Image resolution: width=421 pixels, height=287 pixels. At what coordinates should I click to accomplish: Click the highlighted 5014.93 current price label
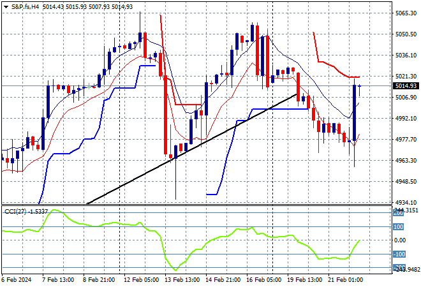(406, 86)
